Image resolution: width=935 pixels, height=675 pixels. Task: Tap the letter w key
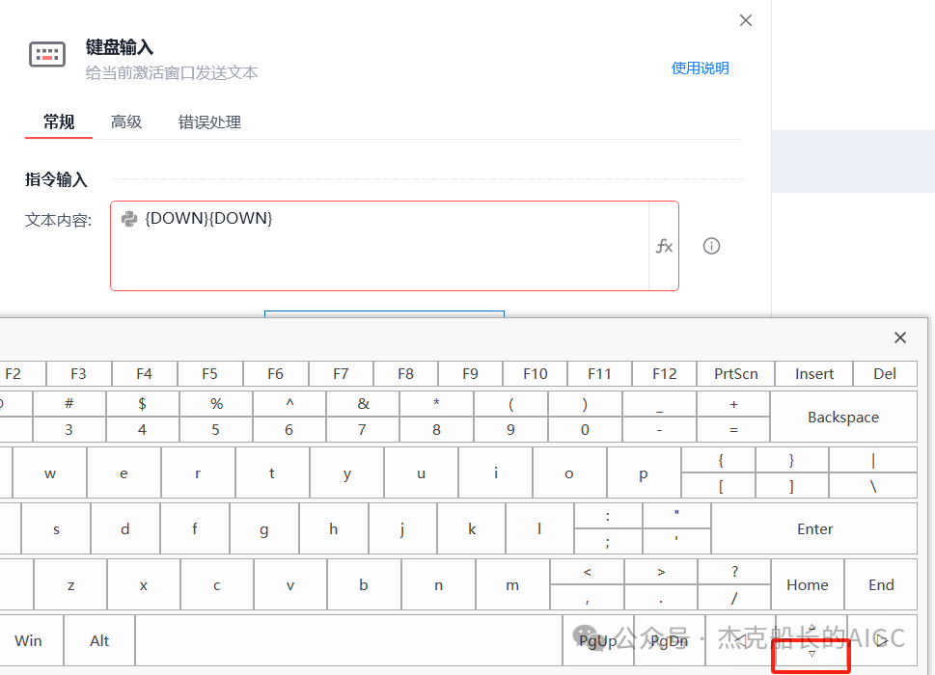point(49,473)
